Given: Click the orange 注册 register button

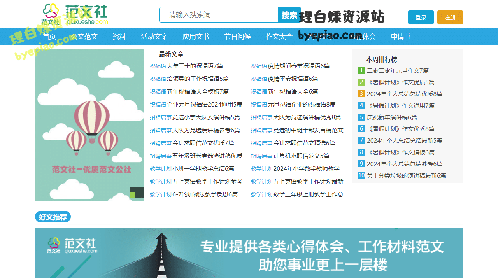Looking at the screenshot, I should point(450,17).
